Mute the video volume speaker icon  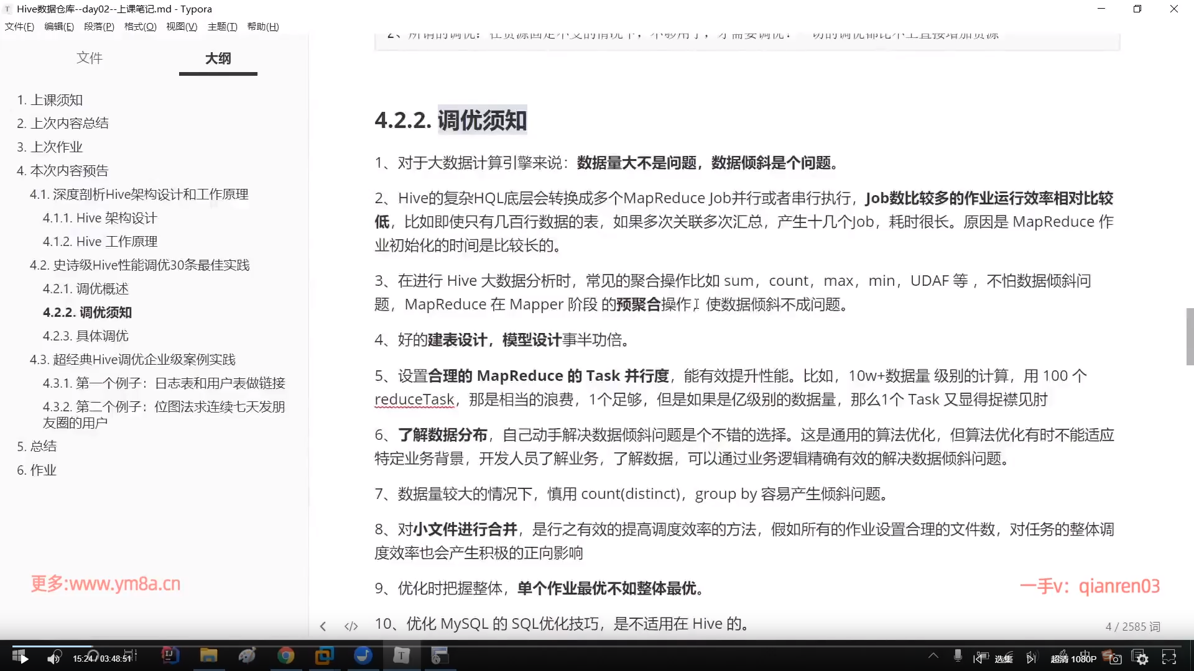[53, 659]
